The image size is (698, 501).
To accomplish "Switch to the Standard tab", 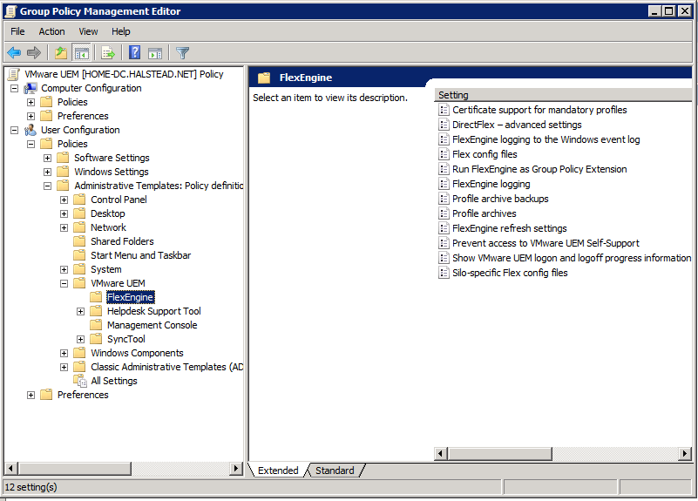I will (x=335, y=471).
